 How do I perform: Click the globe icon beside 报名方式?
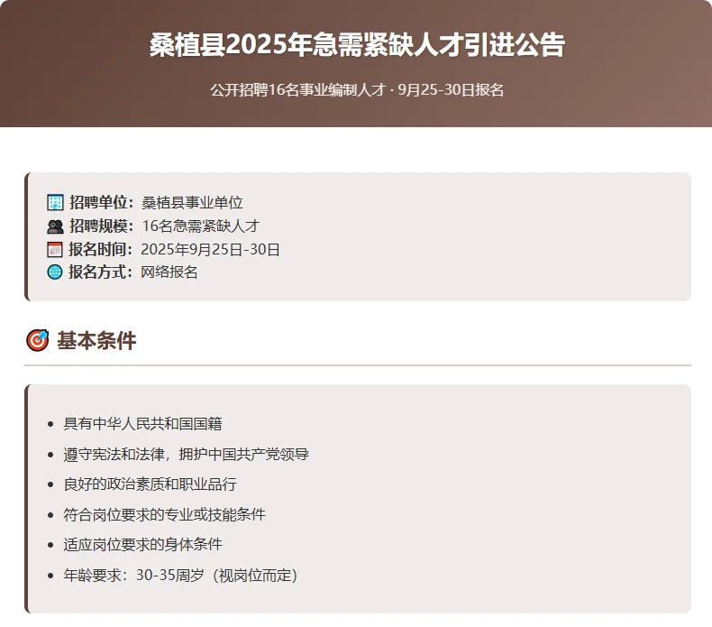(x=55, y=272)
